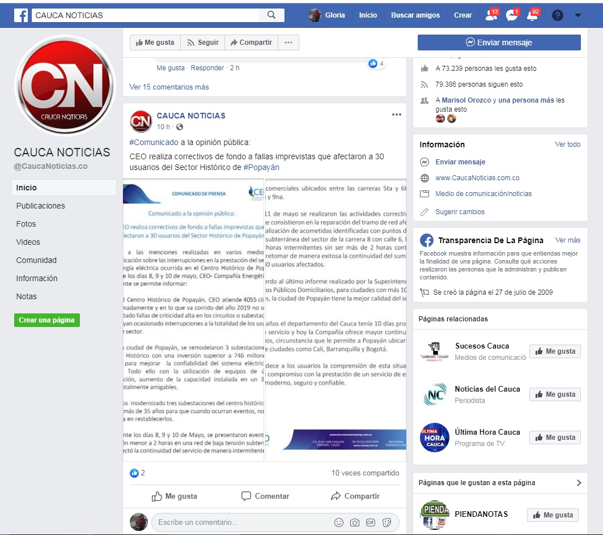The height and width of the screenshot is (535, 603).
Task: Add a GIF to the comment
Action: pos(371,522)
